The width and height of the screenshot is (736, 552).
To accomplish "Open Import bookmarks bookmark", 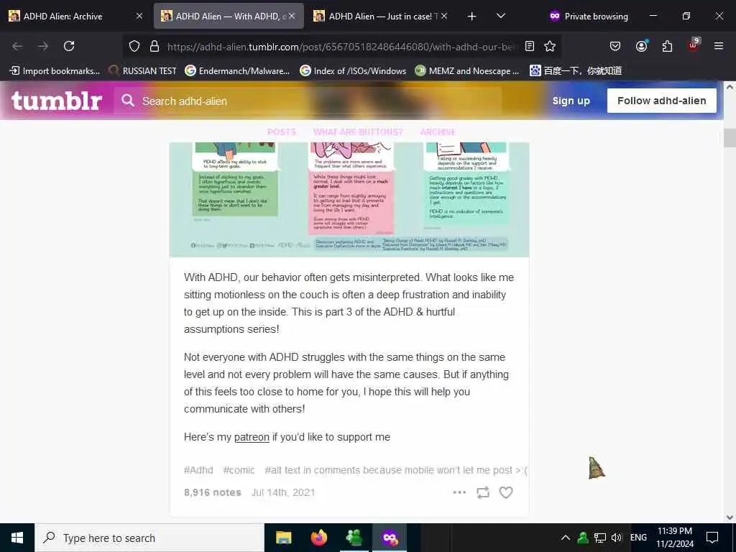I will pyautogui.click(x=55, y=71).
